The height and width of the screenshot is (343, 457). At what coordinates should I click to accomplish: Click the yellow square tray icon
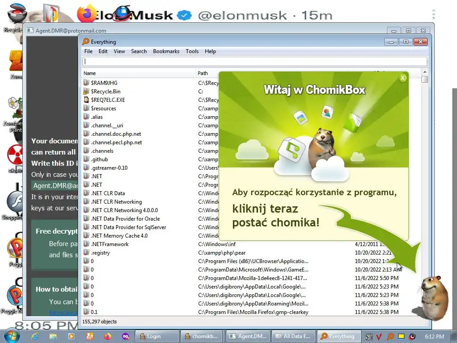(401, 336)
